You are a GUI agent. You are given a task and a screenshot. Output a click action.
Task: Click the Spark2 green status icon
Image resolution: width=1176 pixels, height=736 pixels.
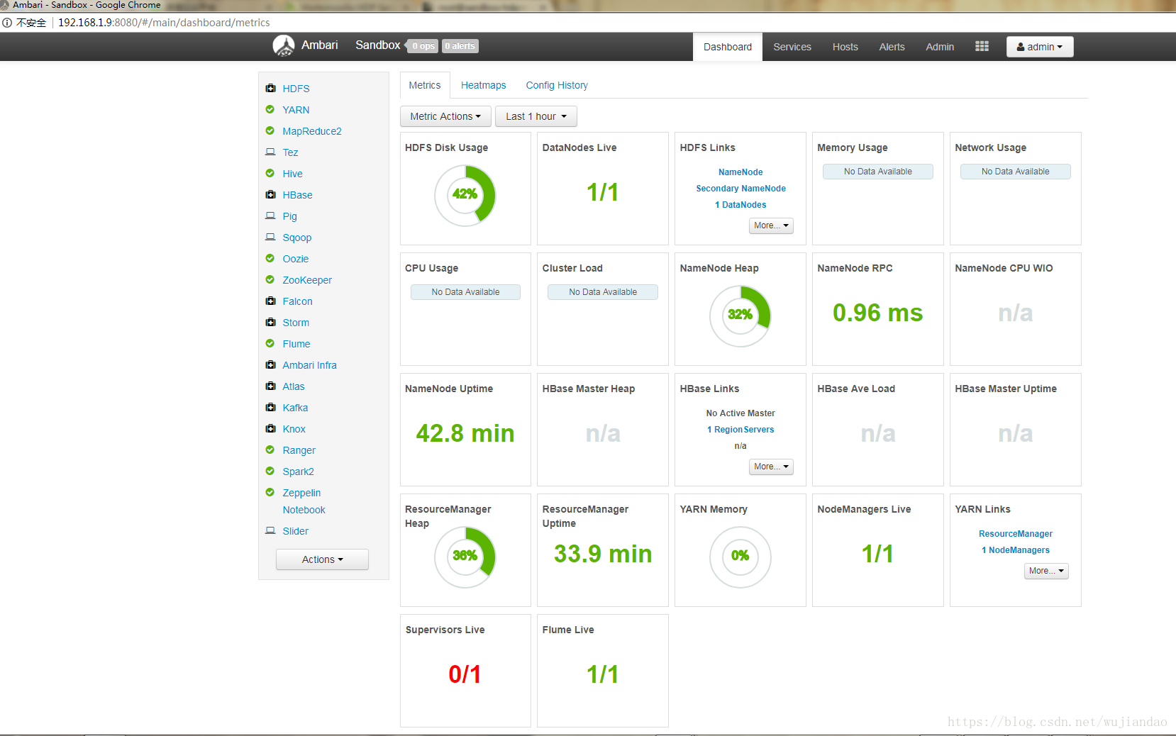click(270, 472)
